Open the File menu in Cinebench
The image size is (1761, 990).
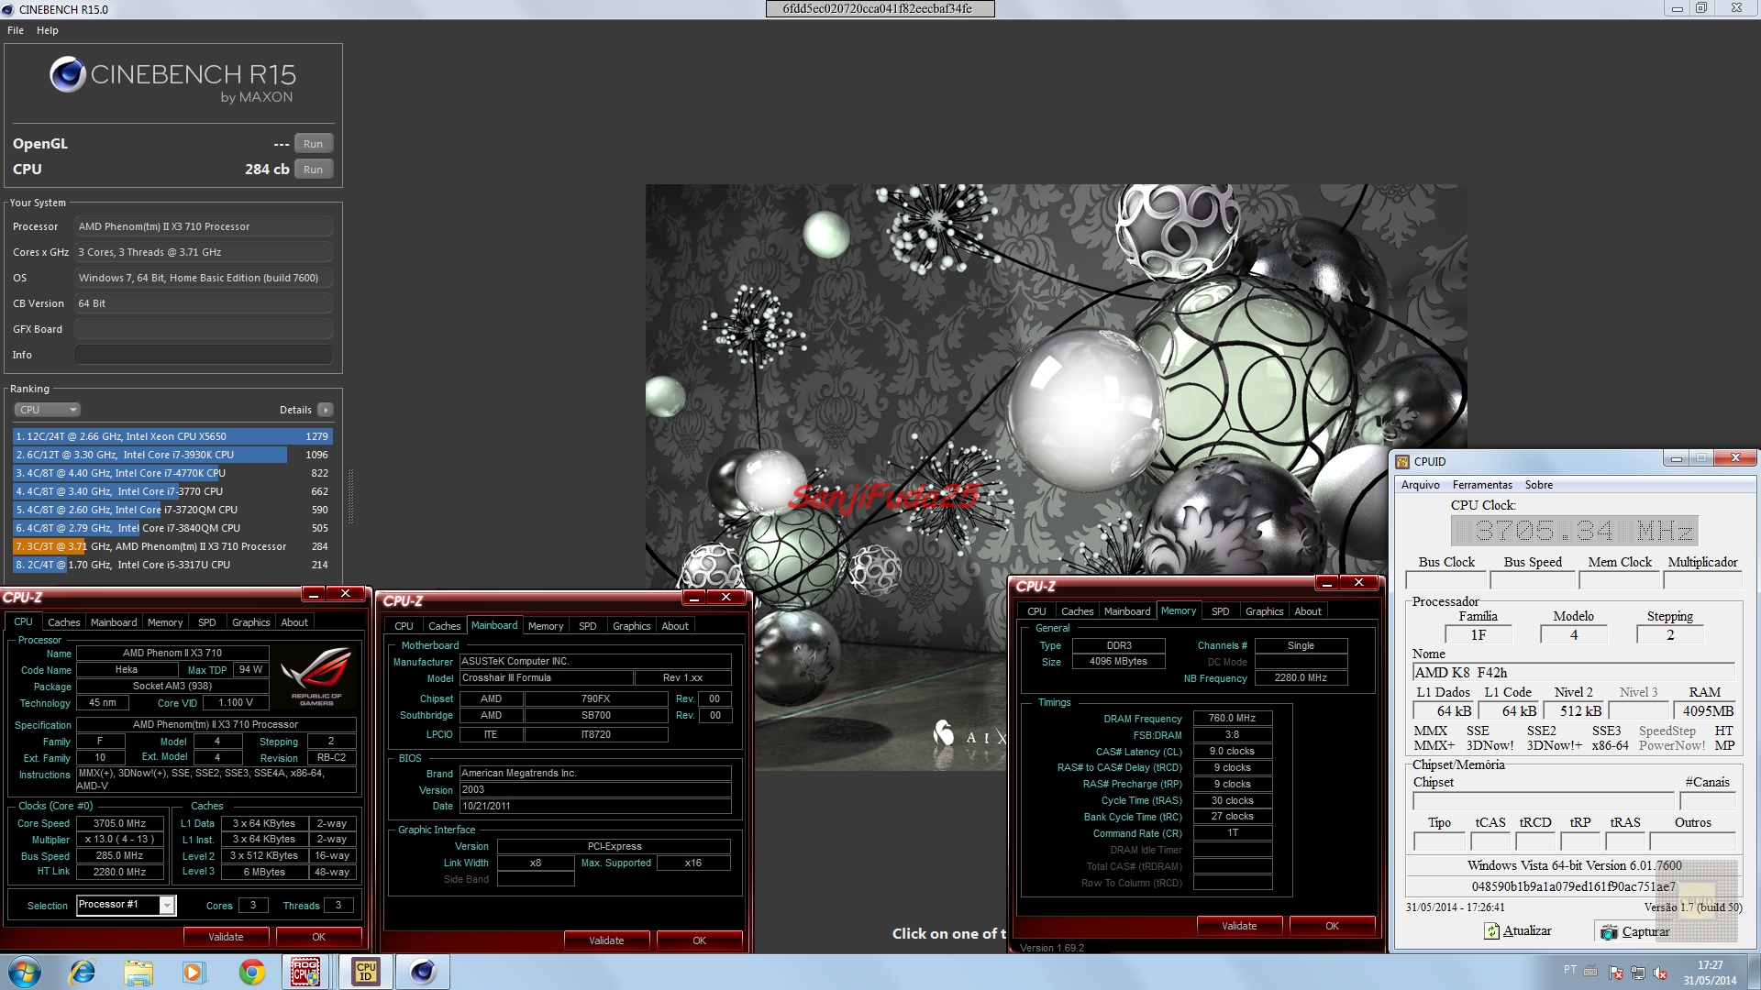(16, 30)
